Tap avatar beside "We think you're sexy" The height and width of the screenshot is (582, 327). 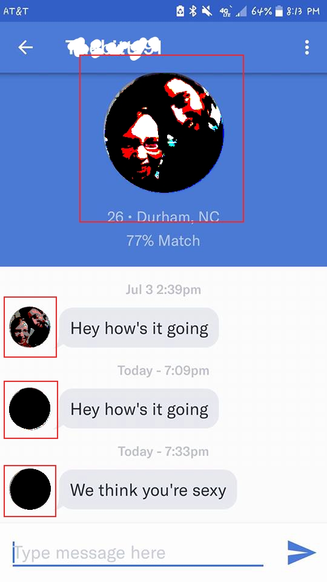[30, 489]
